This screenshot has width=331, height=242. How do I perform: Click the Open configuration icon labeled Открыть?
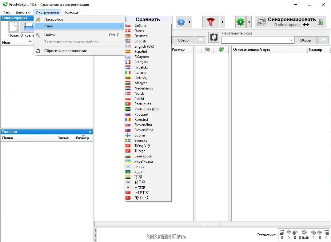coord(29,27)
